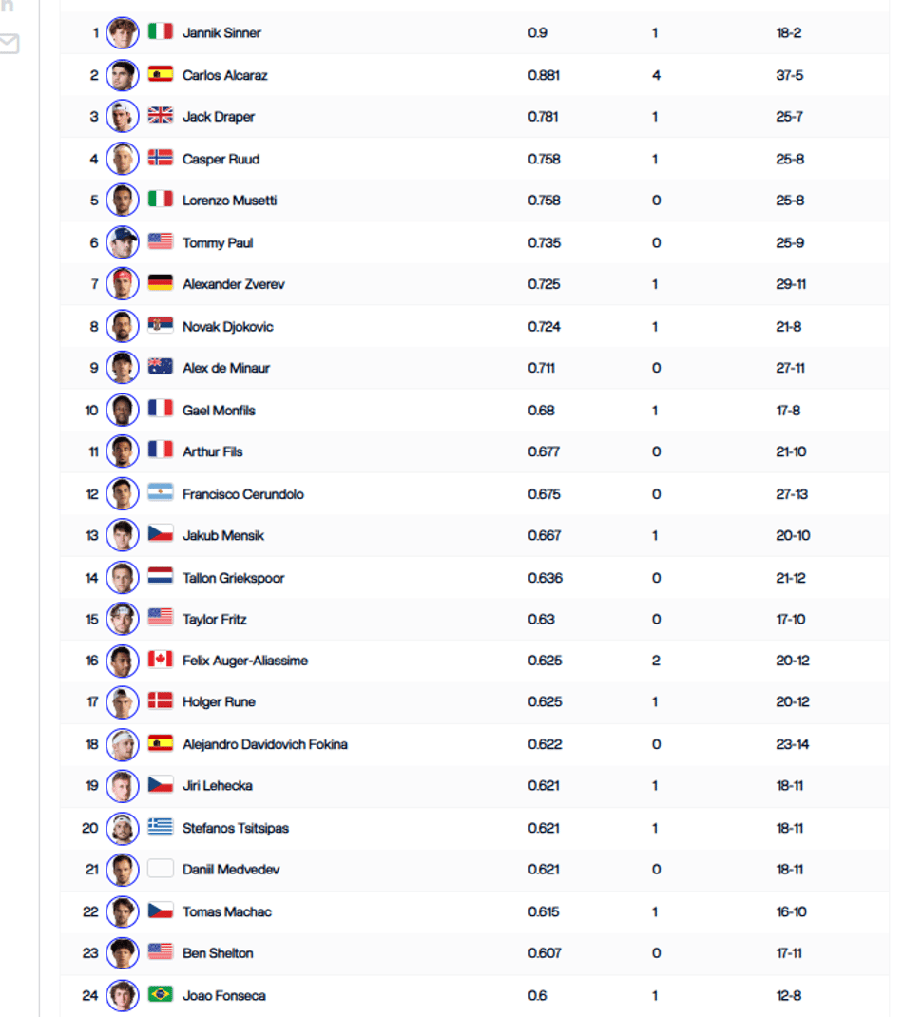Click the Greek flag beside Stefanos Tsitsipas
903x1017 pixels.
coord(161,827)
